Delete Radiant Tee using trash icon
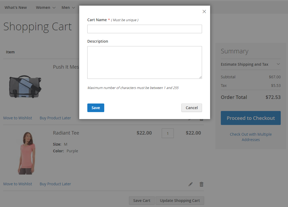 pyautogui.click(x=201, y=184)
